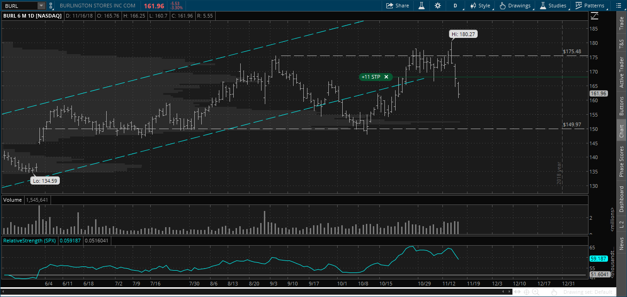Toggle the chart scale curve icon
The image size is (627, 297).
(595, 16)
